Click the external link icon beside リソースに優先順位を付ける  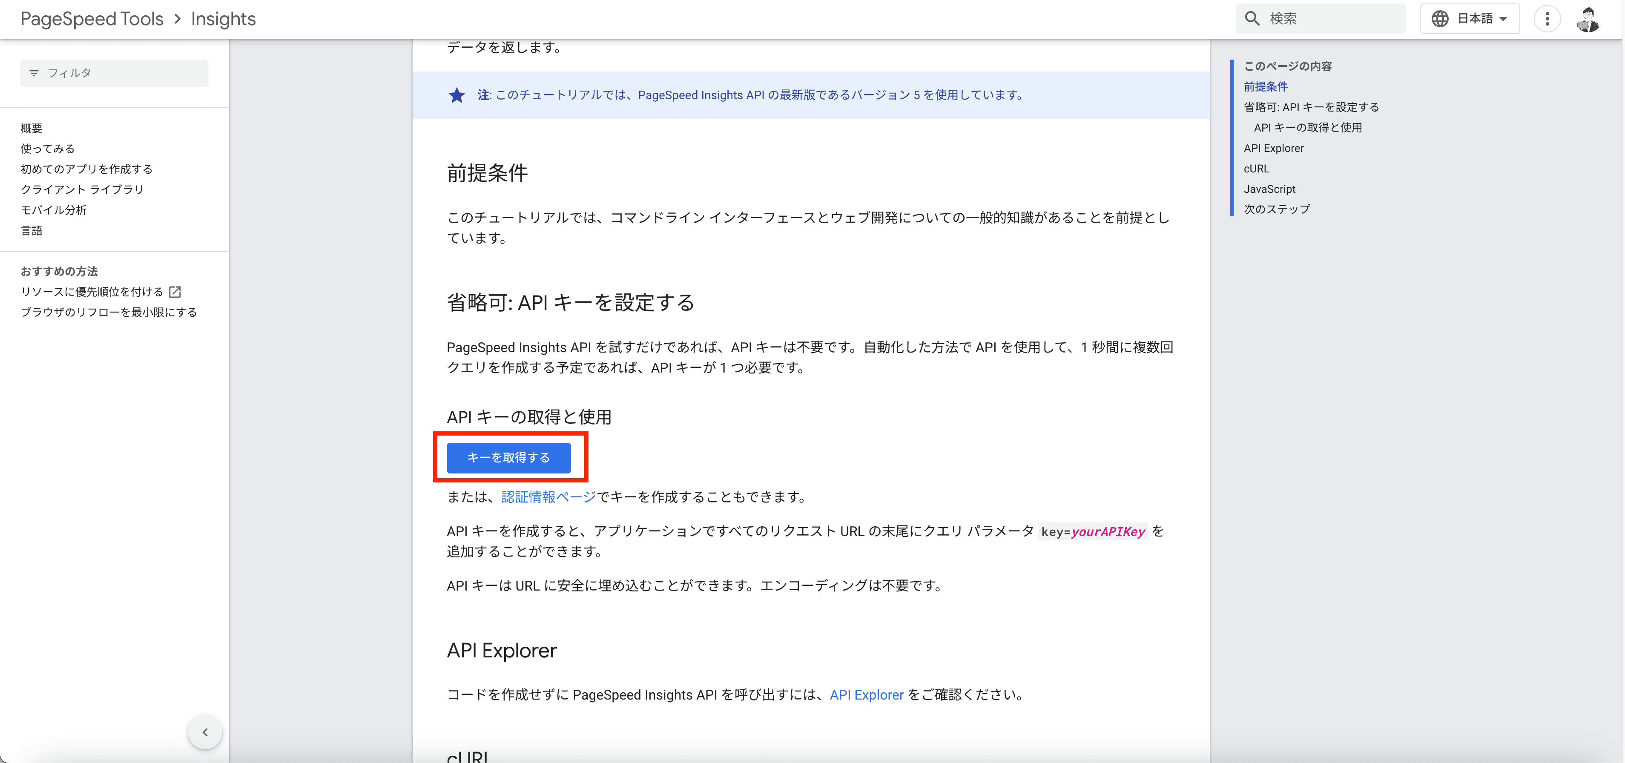175,292
